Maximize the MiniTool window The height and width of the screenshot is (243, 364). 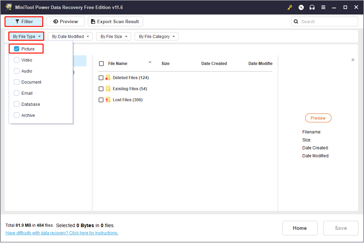tap(345, 7)
